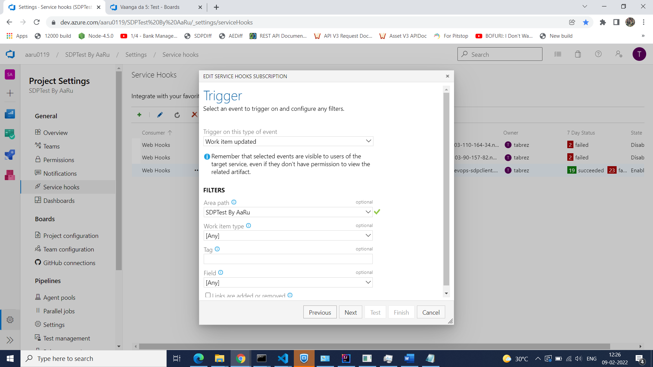Click the refresh subscriptions icon

point(177,115)
